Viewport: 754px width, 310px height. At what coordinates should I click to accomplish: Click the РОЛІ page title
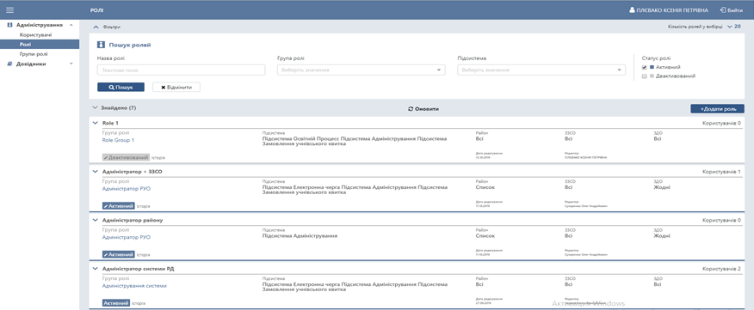96,10
